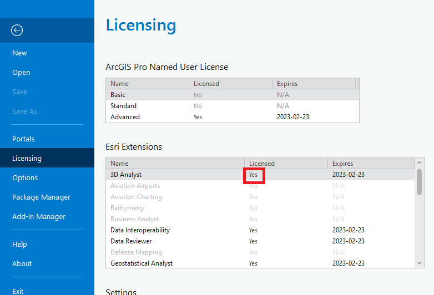The image size is (434, 295).
Task: Select the Data Reviewer extension row
Action: [x=131, y=241]
